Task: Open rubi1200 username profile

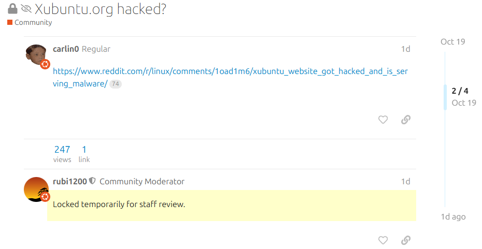Action: click(70, 181)
